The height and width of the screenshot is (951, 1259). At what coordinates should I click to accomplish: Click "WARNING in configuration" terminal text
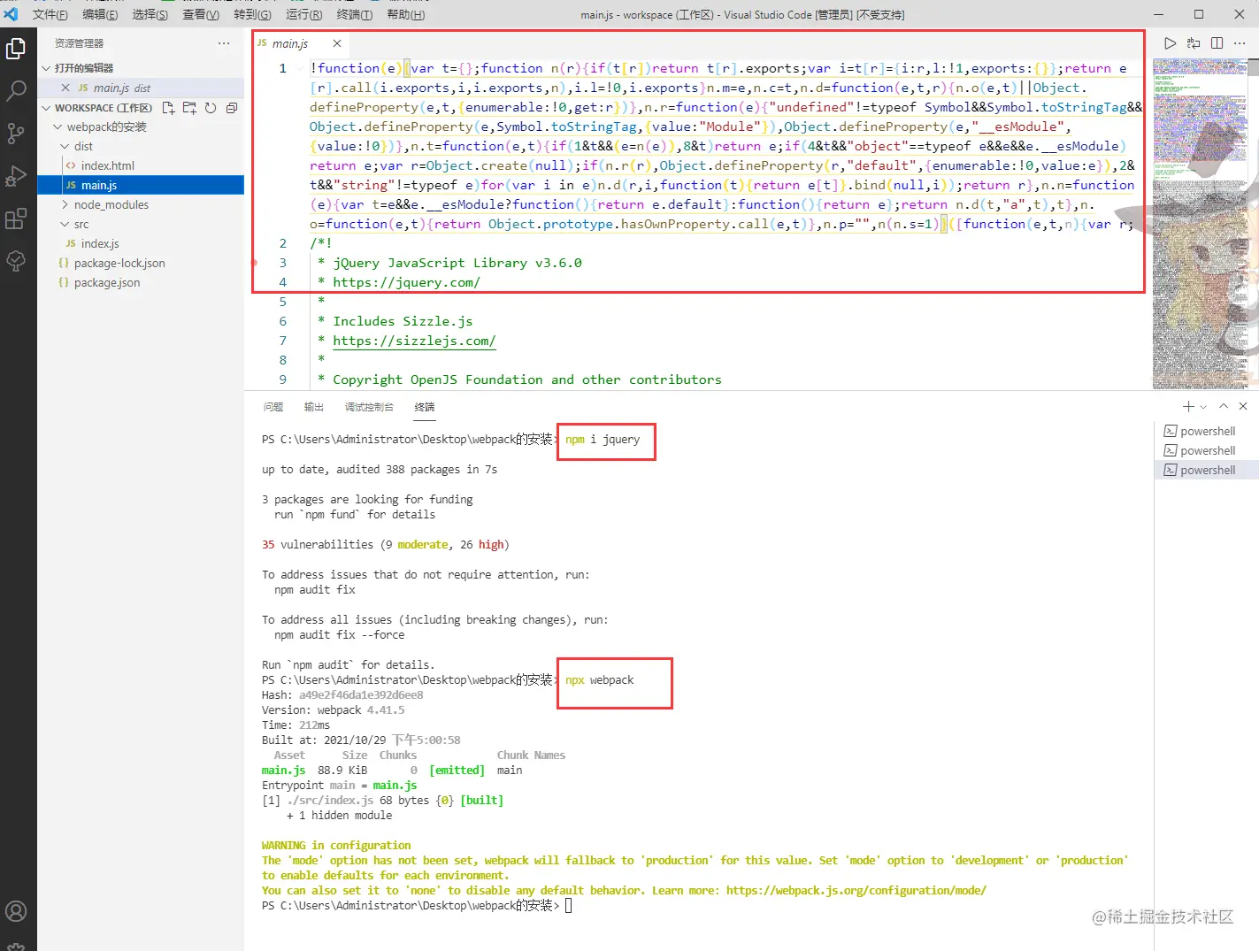pos(336,846)
